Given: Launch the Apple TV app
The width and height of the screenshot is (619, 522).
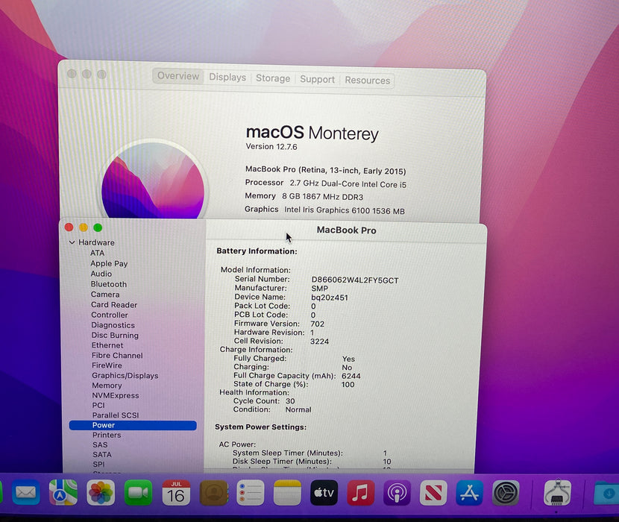Looking at the screenshot, I should pos(324,492).
